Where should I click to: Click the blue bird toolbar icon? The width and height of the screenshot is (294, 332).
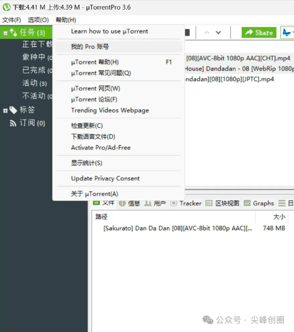[287, 33]
